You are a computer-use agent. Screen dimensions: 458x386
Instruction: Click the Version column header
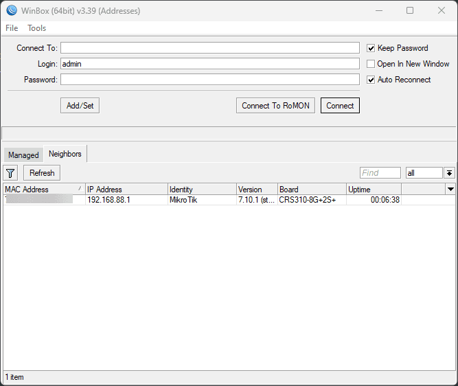[257, 190]
